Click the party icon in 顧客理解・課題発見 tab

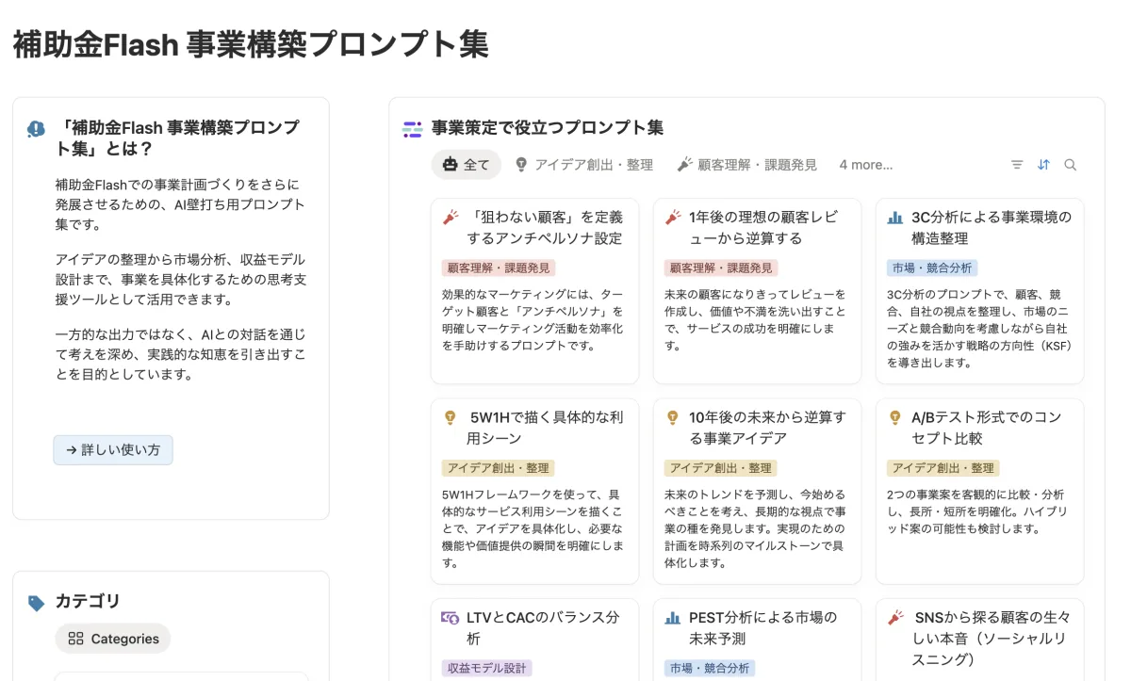click(685, 165)
